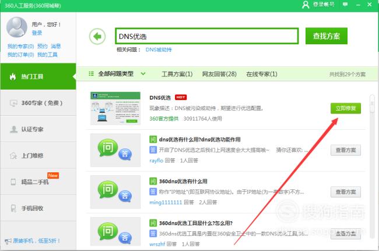Open user ming1111111's profile link
Screen dimensions: 379x251
click(166, 202)
